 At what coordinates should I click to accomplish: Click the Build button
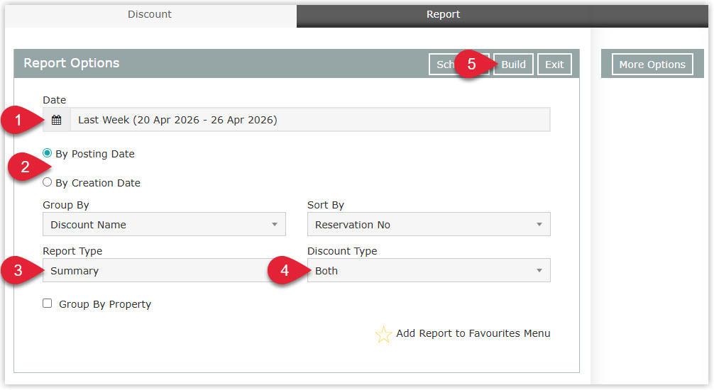(513, 65)
